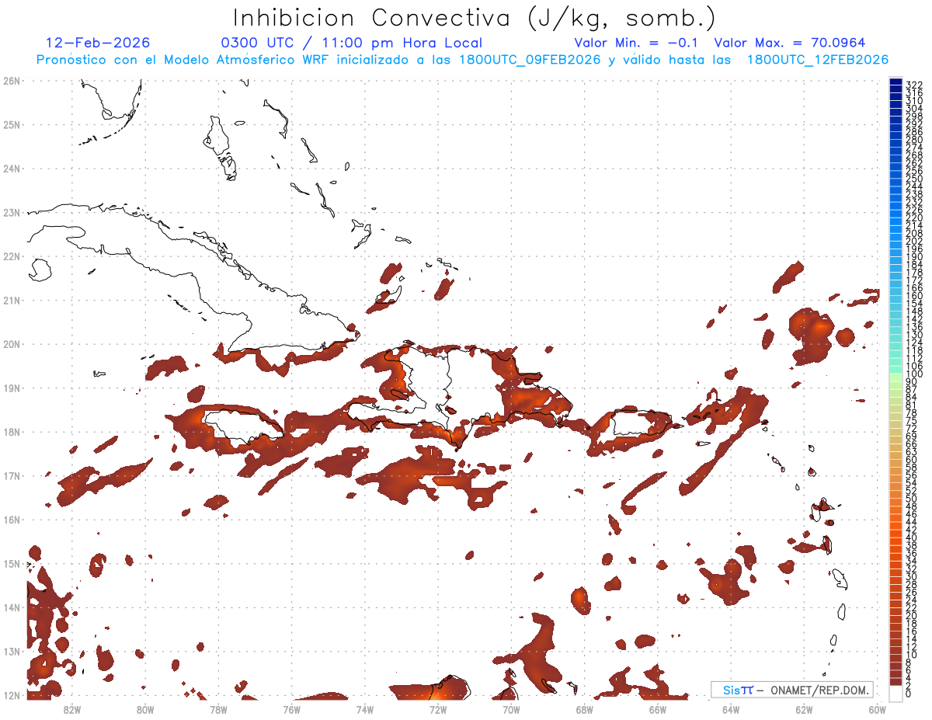
Task: Click the "80W" longitude label
Action: click(x=145, y=709)
